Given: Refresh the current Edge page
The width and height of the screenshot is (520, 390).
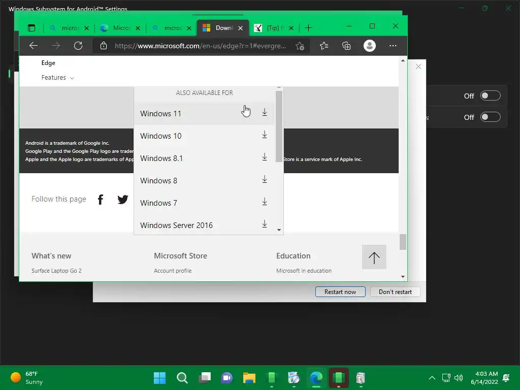Looking at the screenshot, I should (x=78, y=46).
